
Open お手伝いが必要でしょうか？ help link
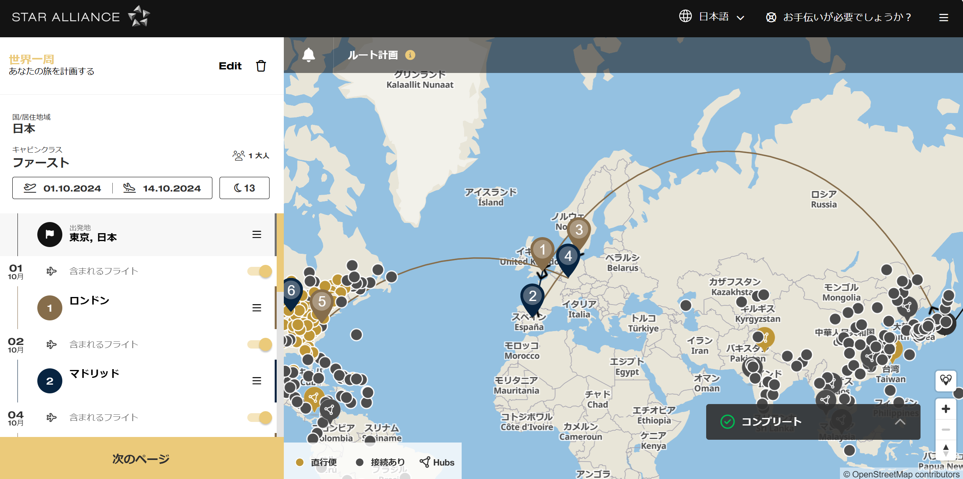pyautogui.click(x=847, y=17)
